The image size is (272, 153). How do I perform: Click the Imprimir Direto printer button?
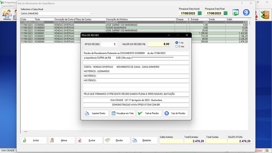[x=96, y=113]
